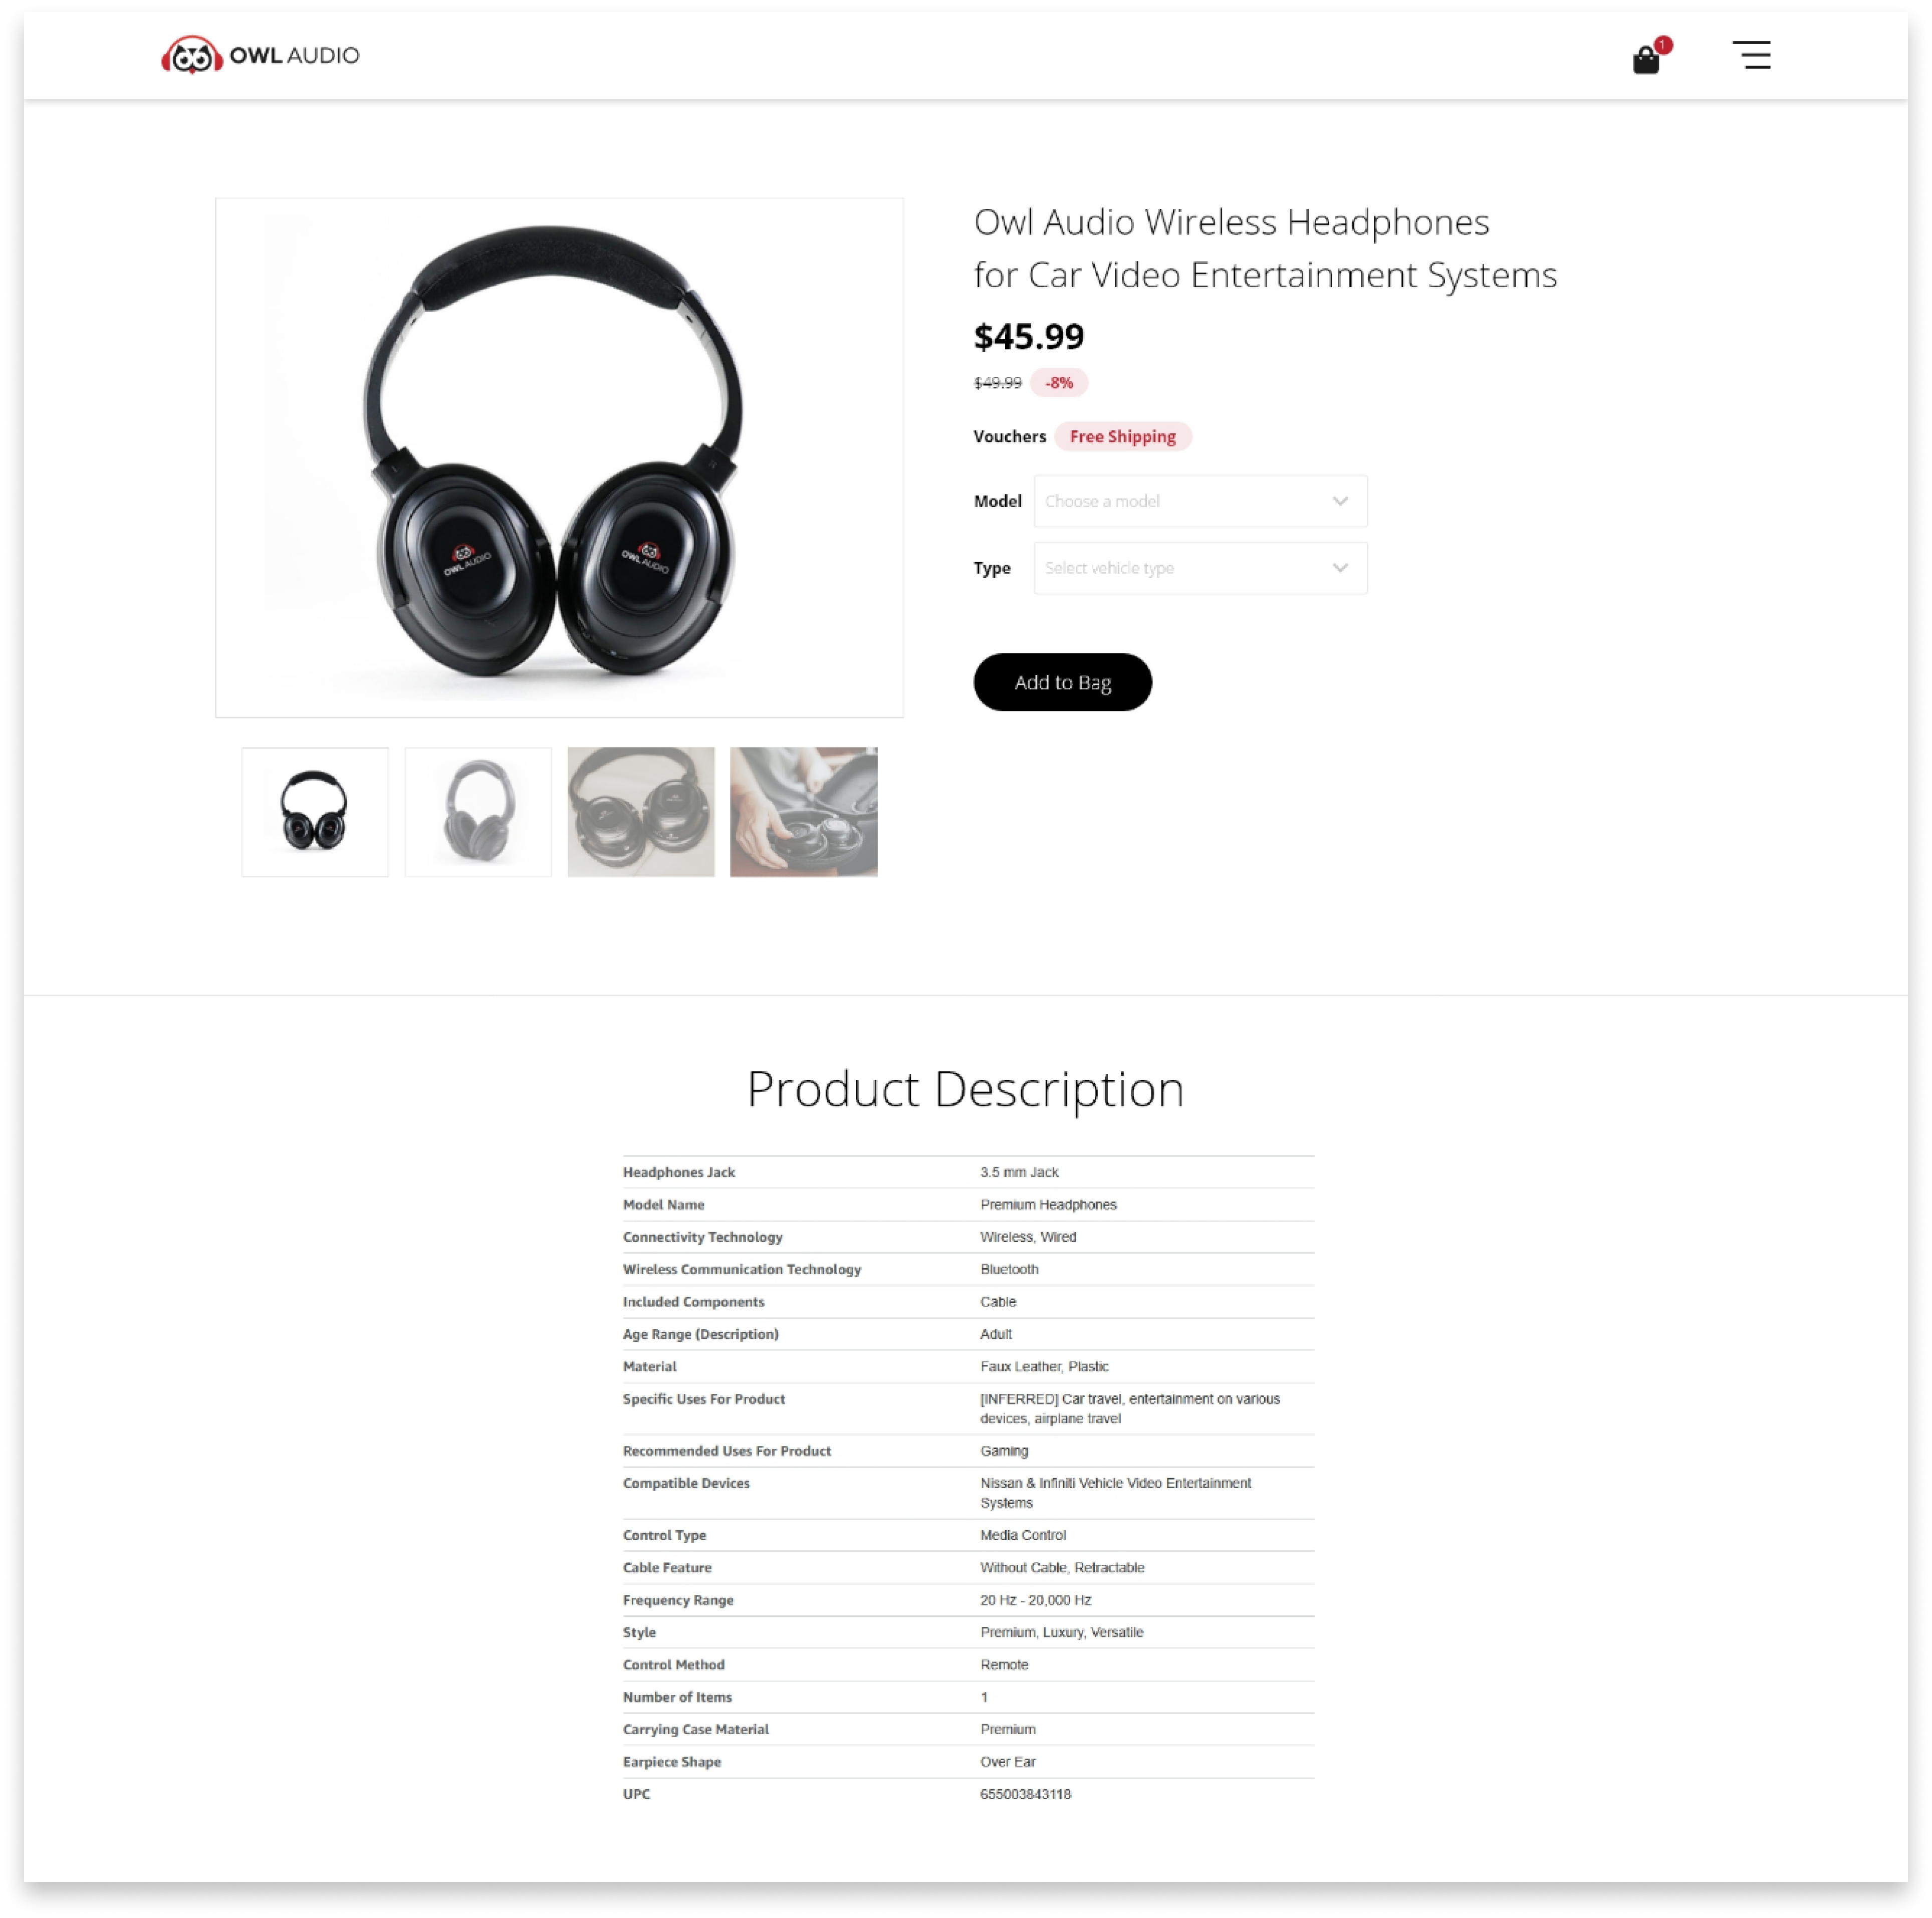Select the gray side-view headphones thumbnail
Screen dimensions: 1932x1918
point(478,812)
